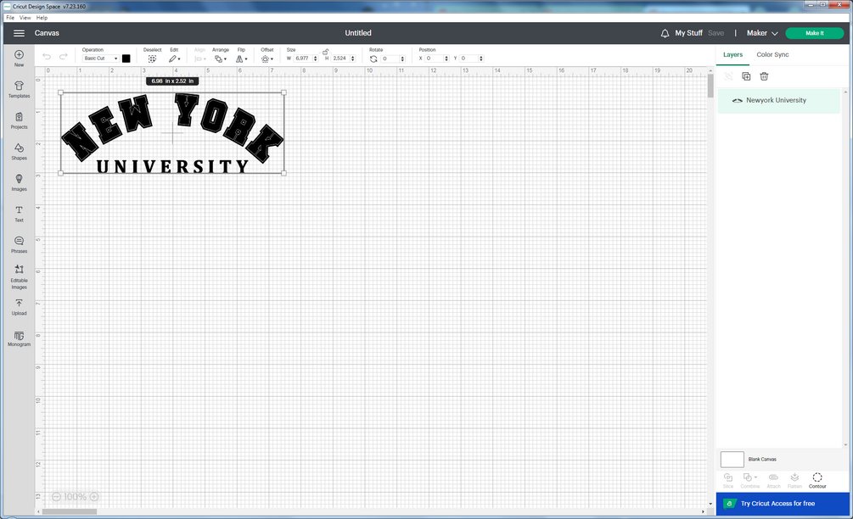Image resolution: width=853 pixels, height=519 pixels.
Task: Open the Edit pencil menu
Action: click(174, 59)
